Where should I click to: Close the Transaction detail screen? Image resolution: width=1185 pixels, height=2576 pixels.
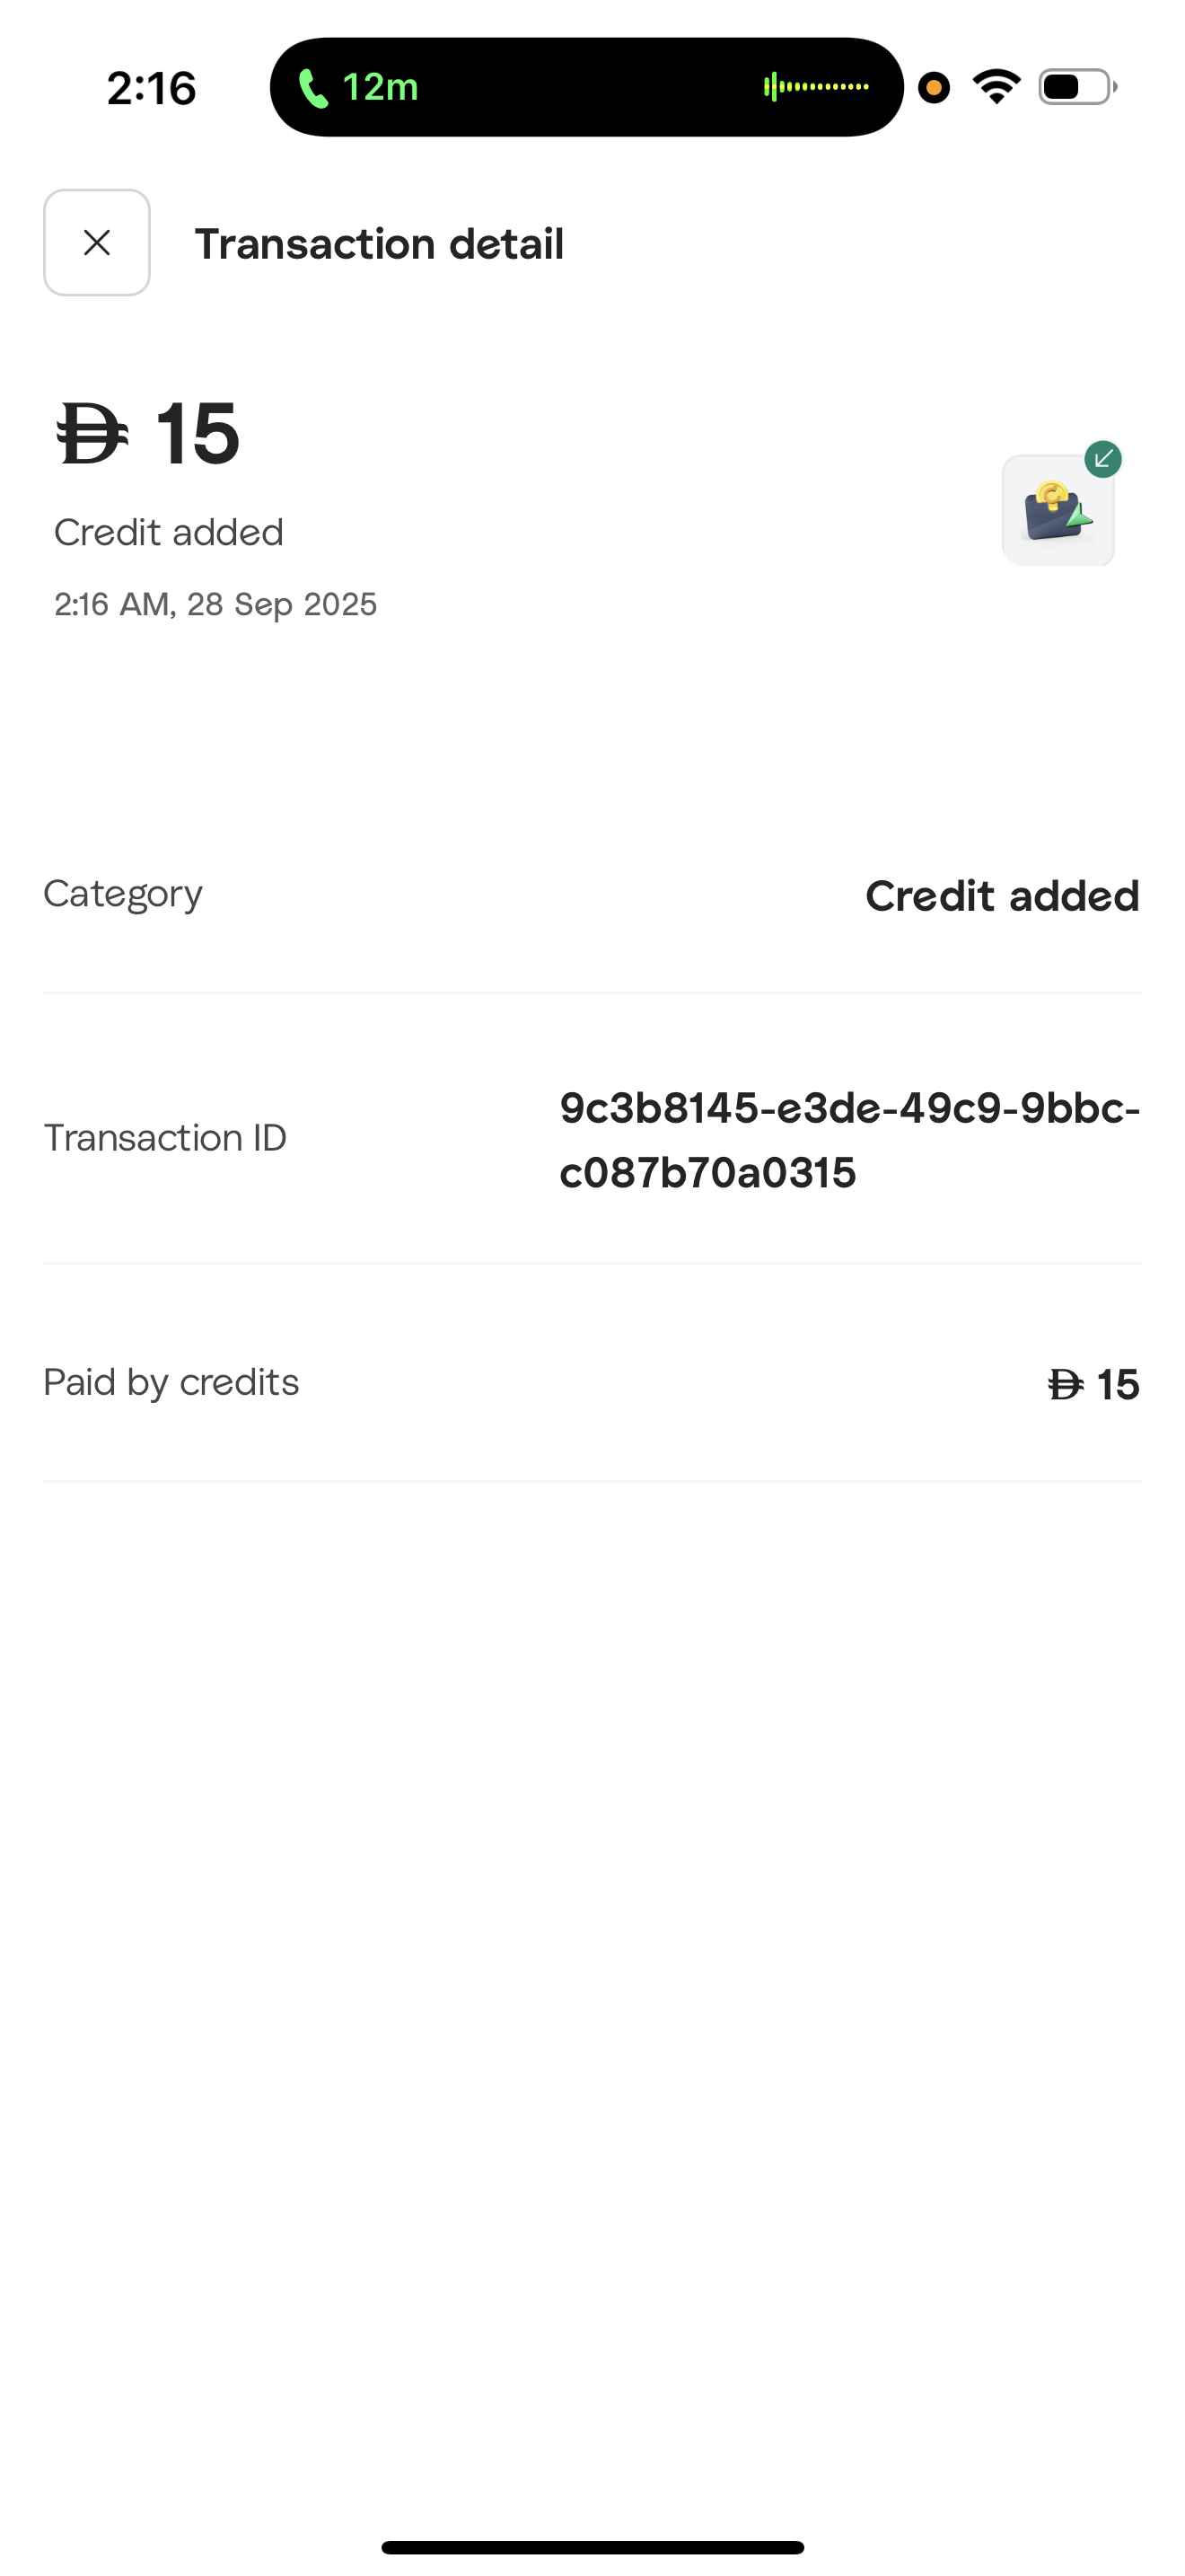(97, 243)
